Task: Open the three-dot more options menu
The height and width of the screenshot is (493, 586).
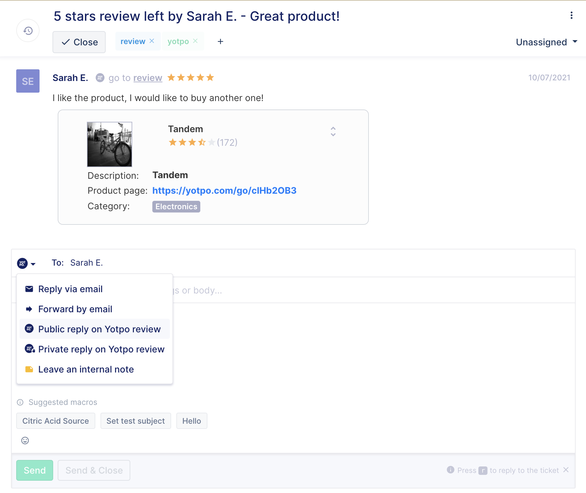Action: click(x=571, y=16)
